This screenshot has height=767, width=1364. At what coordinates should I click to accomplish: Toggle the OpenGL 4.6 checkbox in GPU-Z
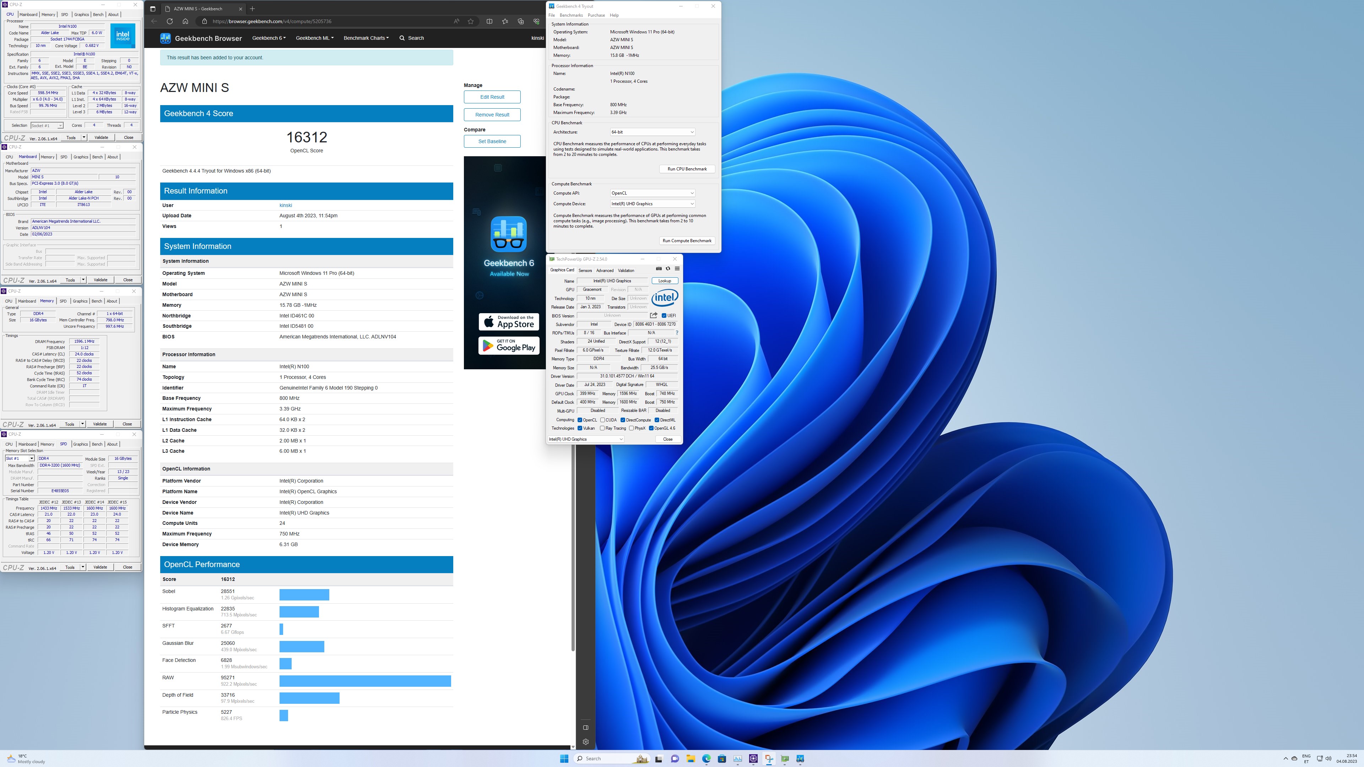click(651, 428)
